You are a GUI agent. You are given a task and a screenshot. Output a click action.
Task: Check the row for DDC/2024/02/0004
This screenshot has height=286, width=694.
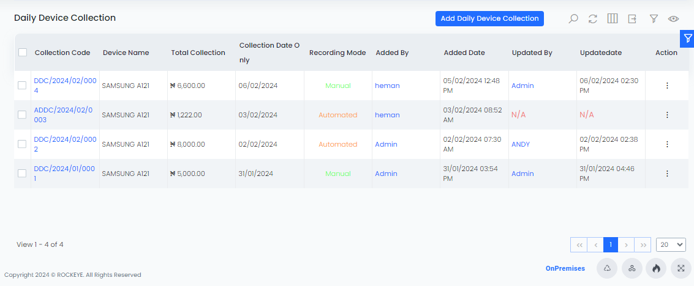click(22, 86)
